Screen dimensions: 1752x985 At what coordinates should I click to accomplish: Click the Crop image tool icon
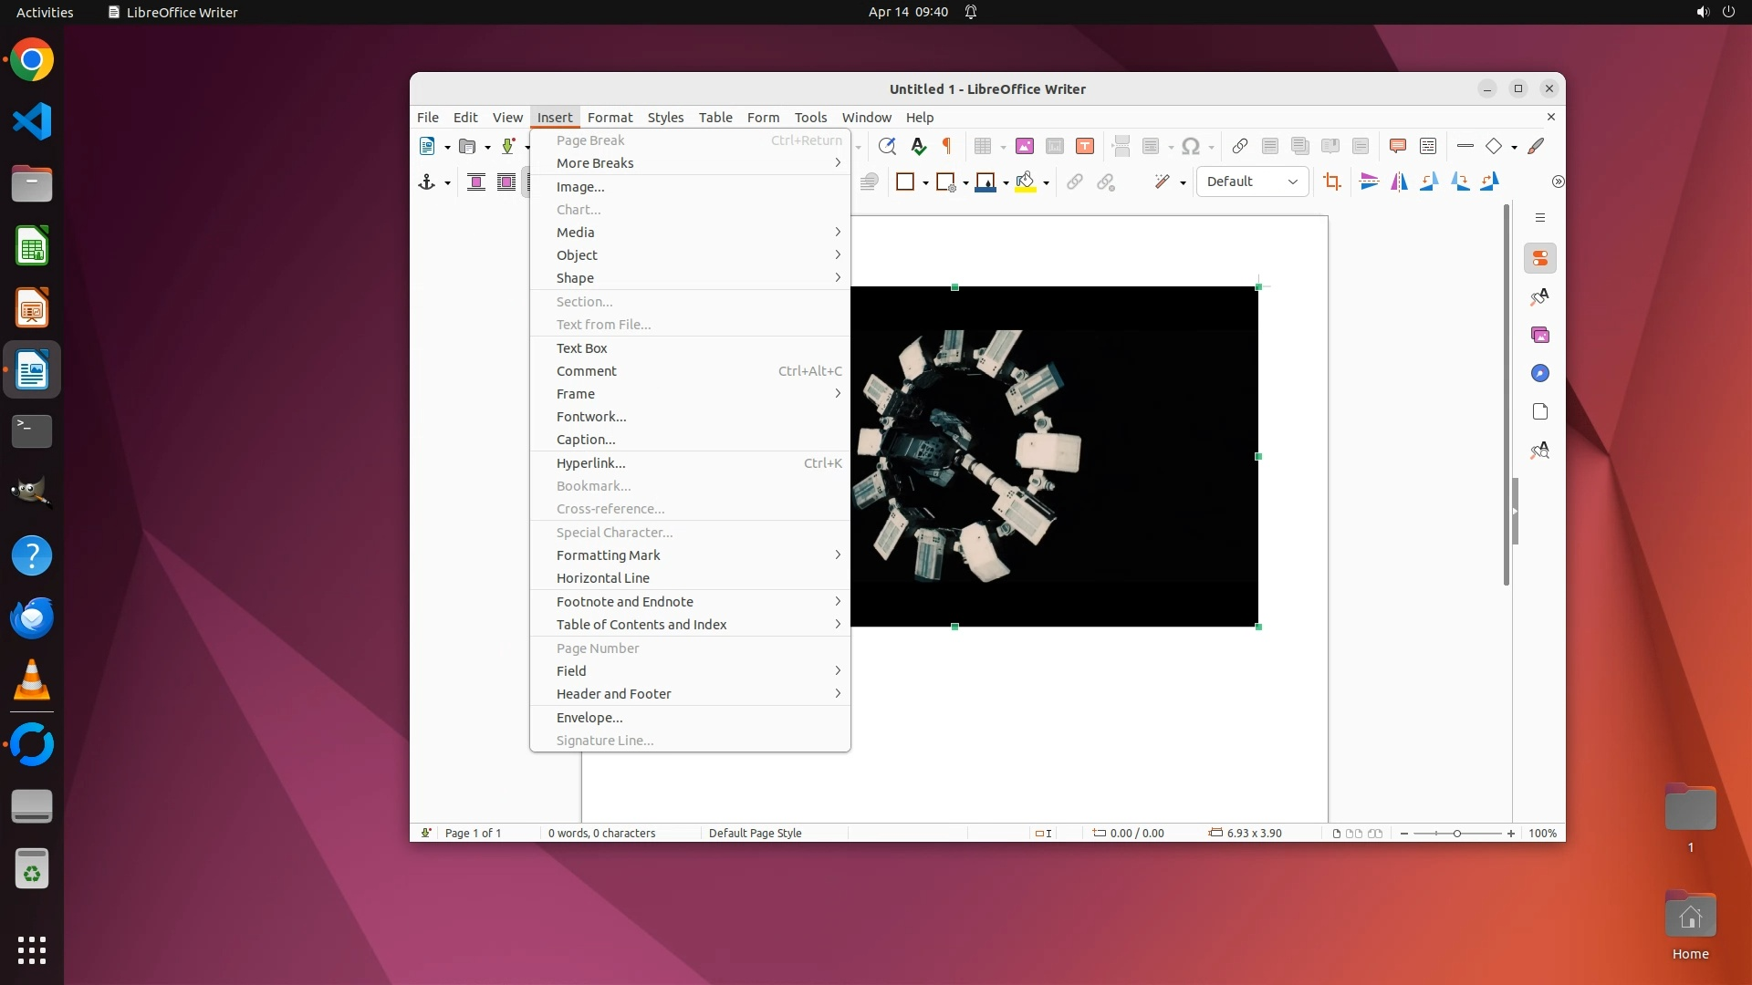(x=1332, y=181)
